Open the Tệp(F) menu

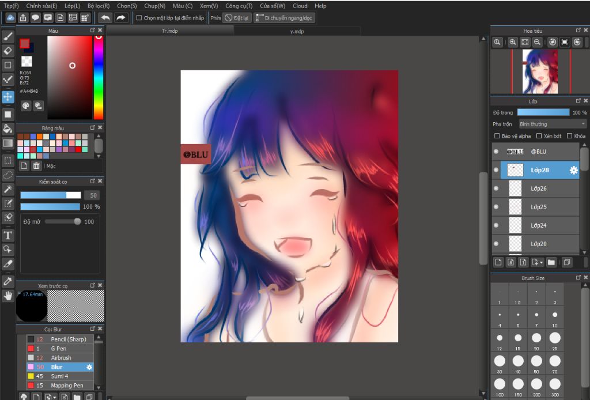coord(12,6)
